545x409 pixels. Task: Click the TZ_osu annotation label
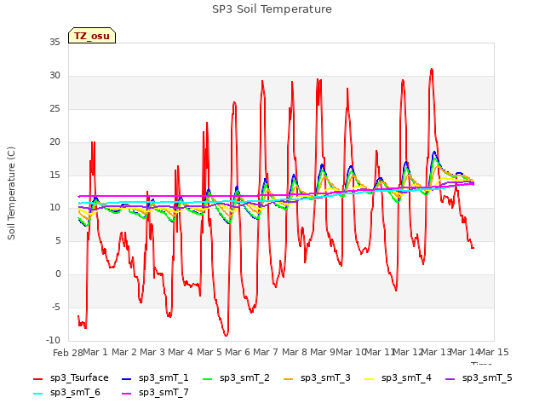tap(92, 36)
